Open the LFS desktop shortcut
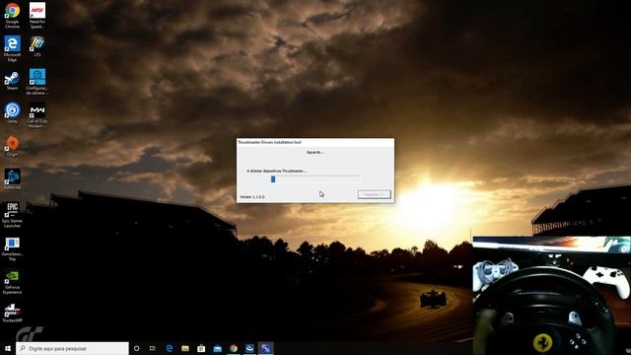 37,46
